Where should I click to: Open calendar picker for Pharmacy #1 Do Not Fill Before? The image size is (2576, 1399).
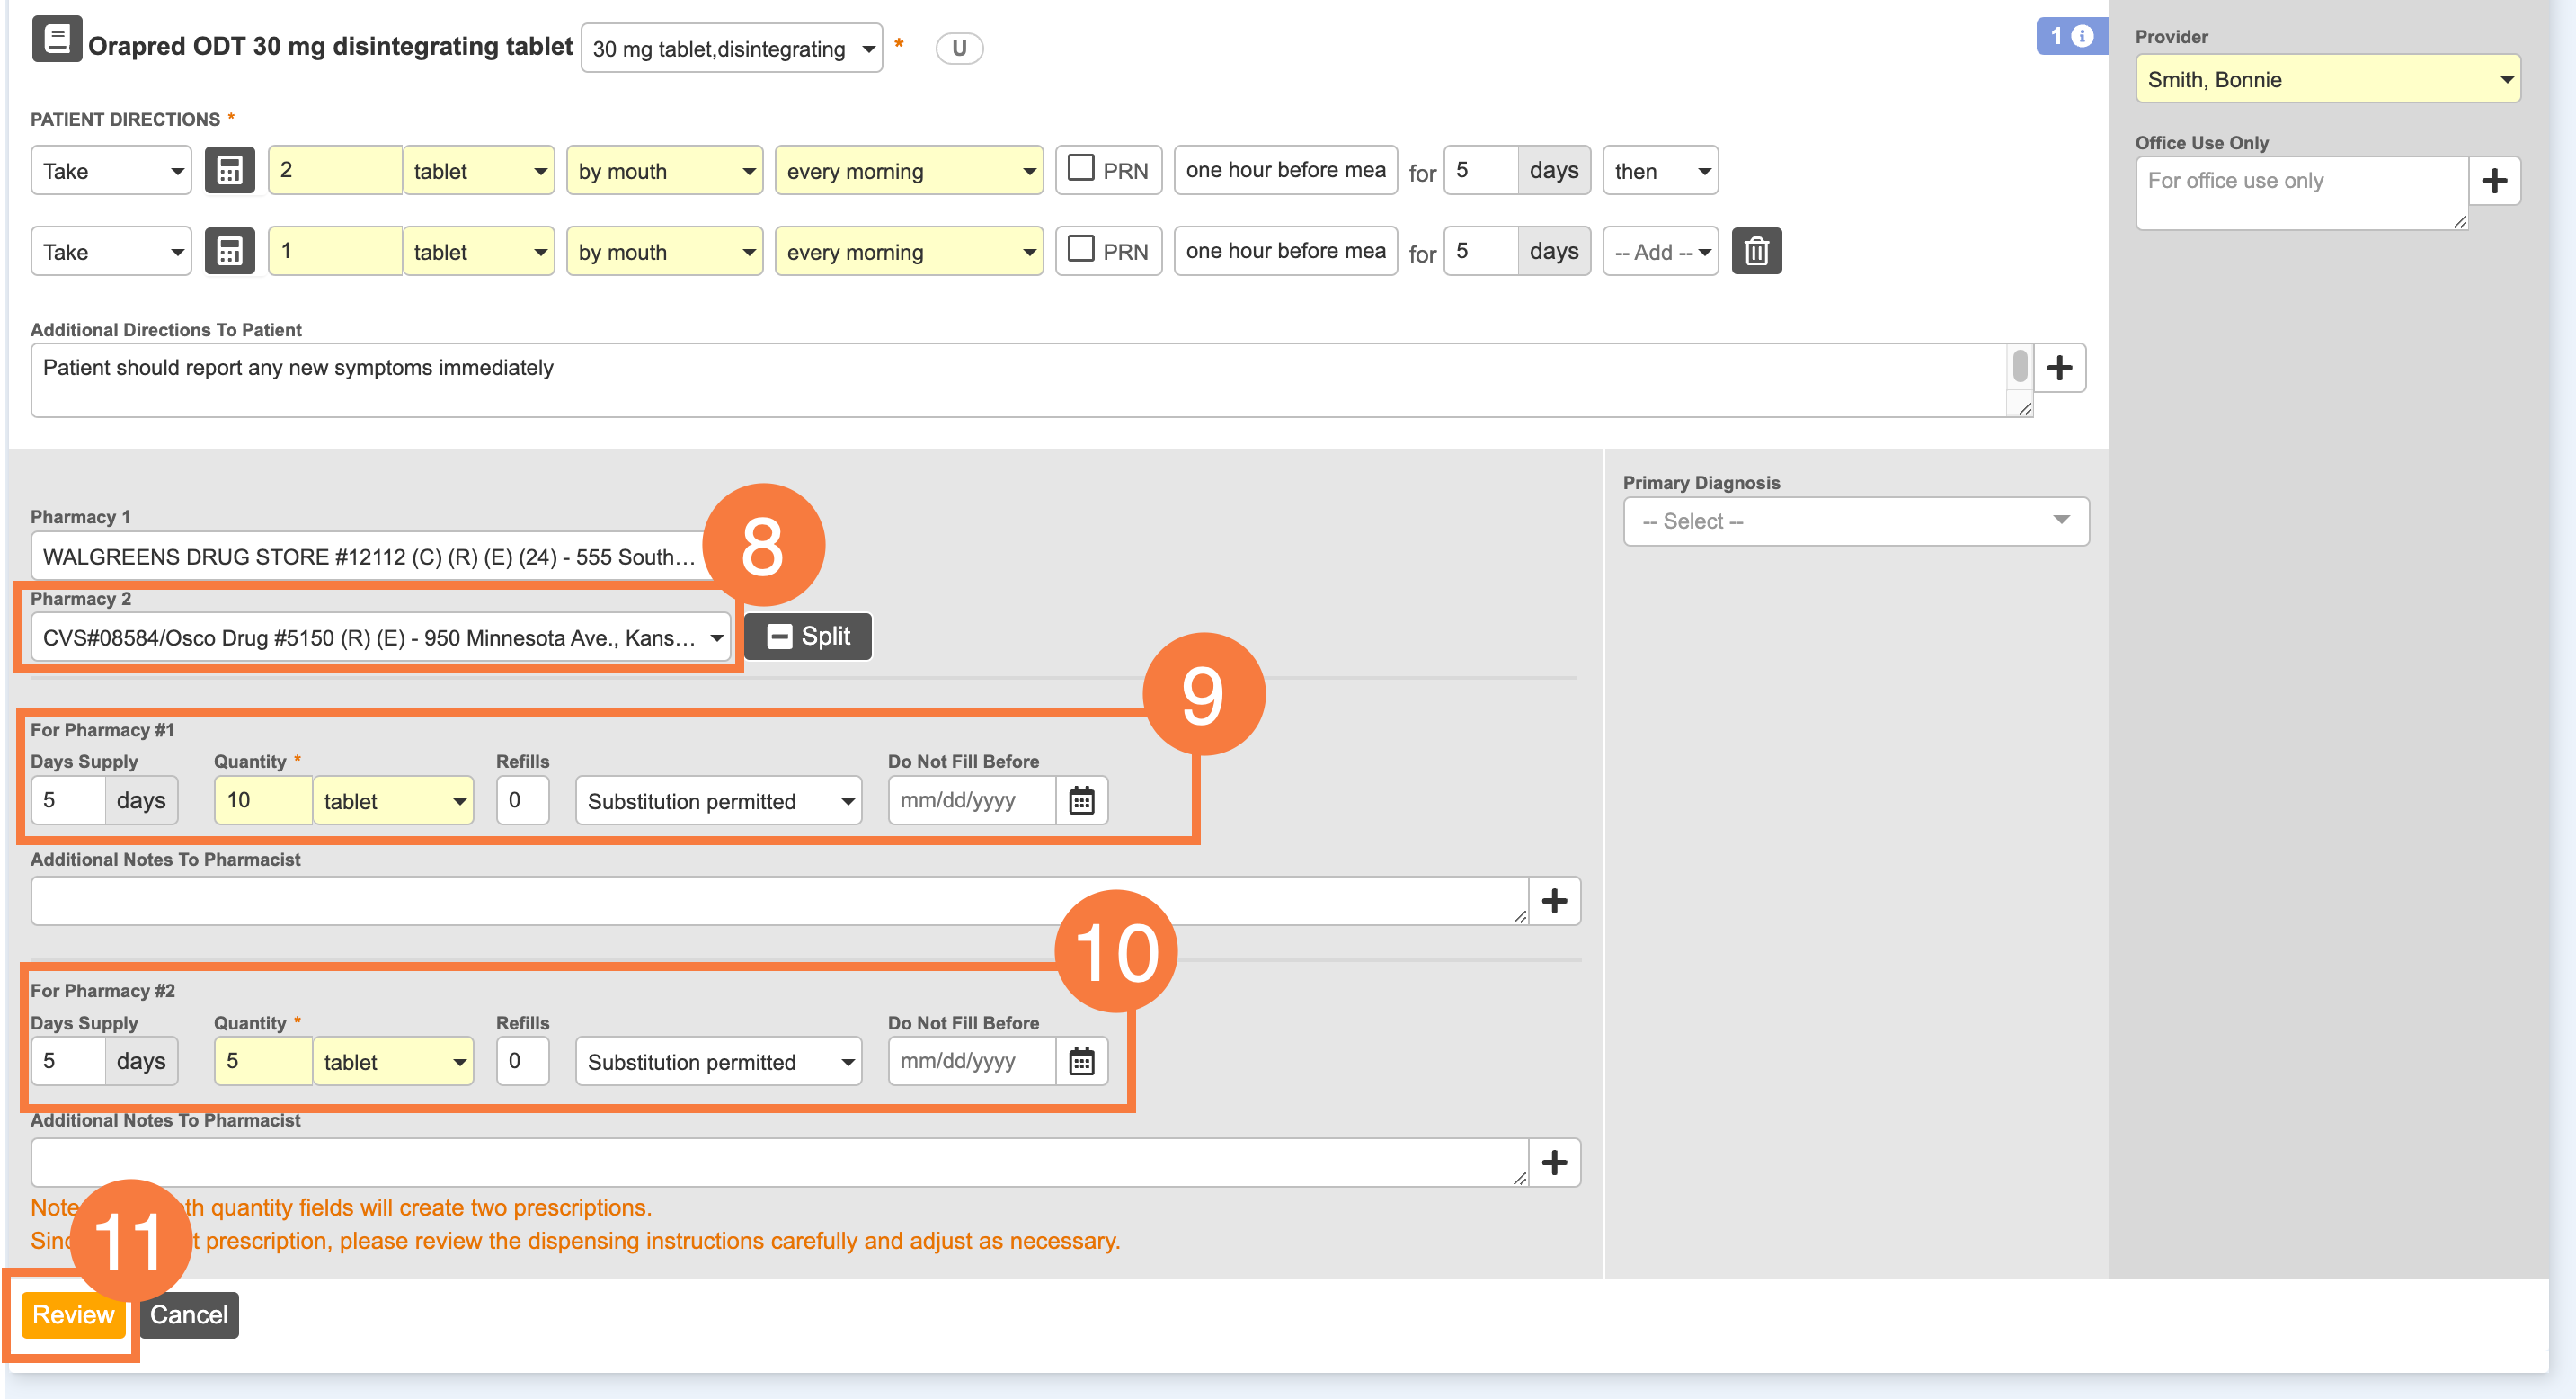pos(1081,801)
